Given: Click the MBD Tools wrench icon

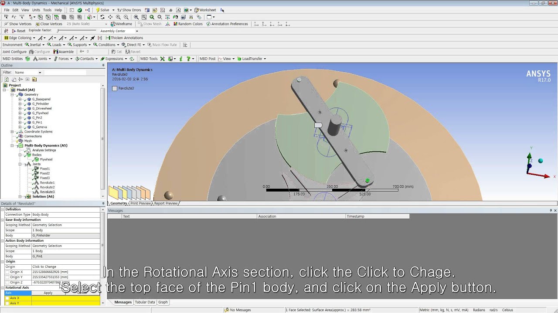Looking at the screenshot, I should pos(163,59).
